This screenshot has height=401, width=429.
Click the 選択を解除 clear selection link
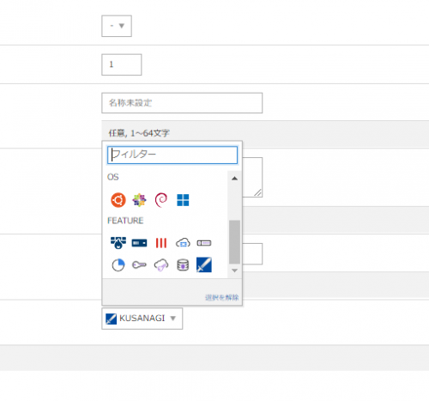coord(222,298)
